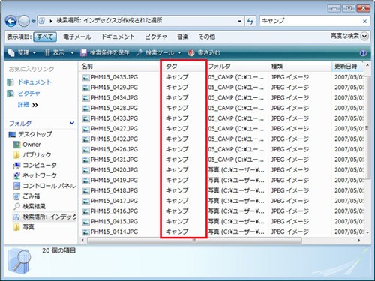Select file PHM15_0415.JPG
The width and height of the screenshot is (375, 281).
(x=114, y=221)
